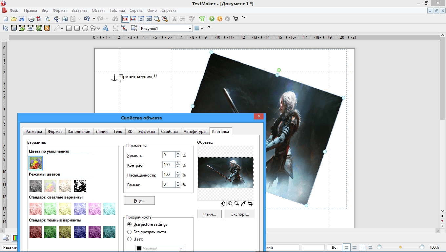This screenshot has height=252, width=446.
Task: Open the object name dropdown 'Рисунок1'
Action: click(190, 29)
